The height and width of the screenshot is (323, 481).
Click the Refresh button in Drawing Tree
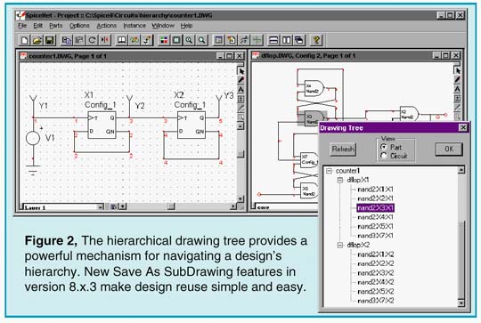(343, 149)
